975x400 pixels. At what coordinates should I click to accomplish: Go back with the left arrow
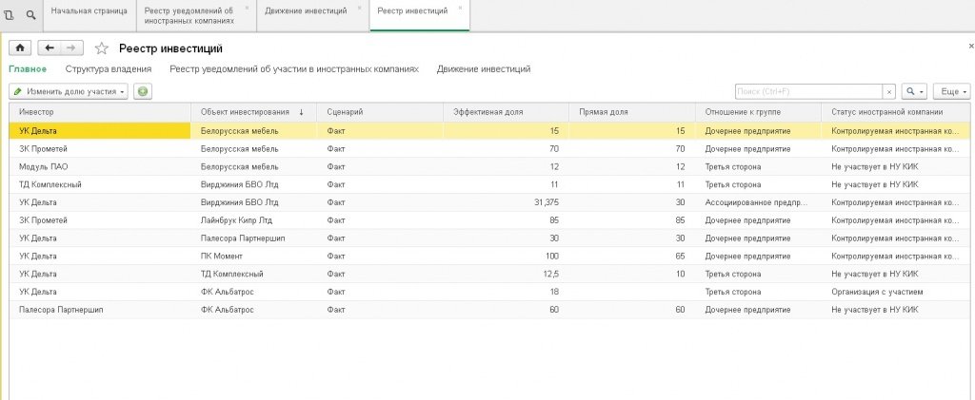50,48
